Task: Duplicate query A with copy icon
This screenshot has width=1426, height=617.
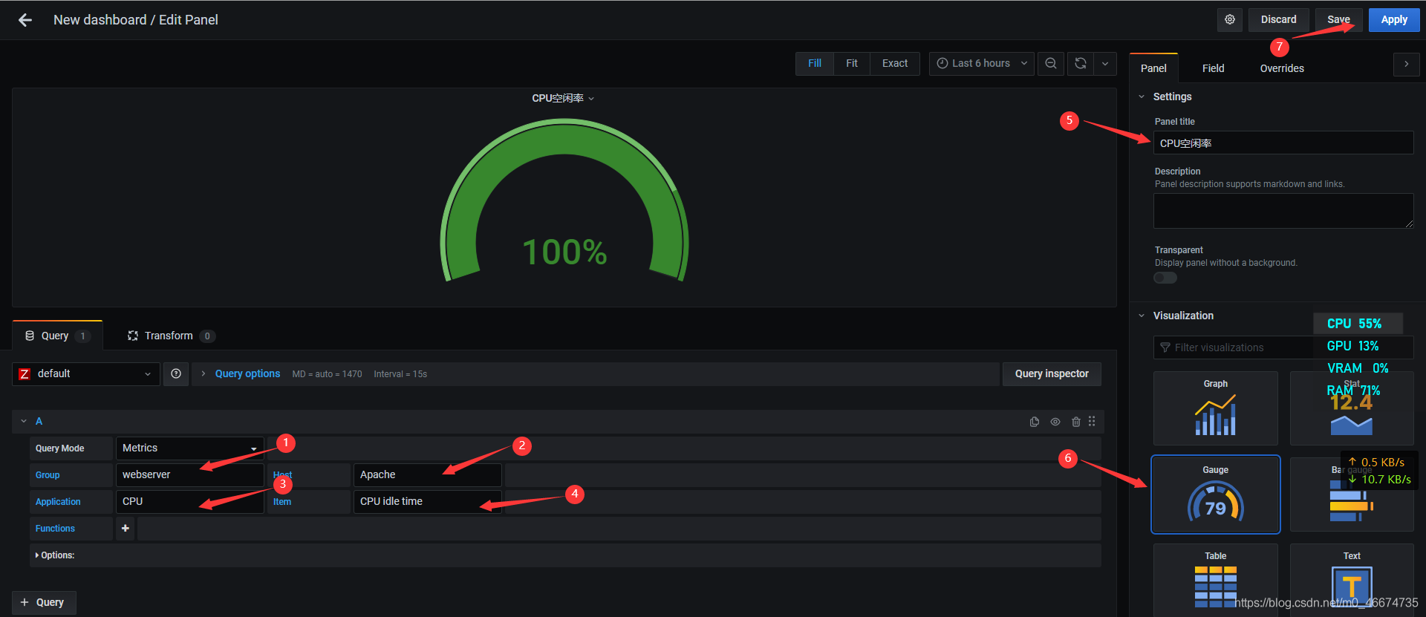Action: (x=1035, y=422)
